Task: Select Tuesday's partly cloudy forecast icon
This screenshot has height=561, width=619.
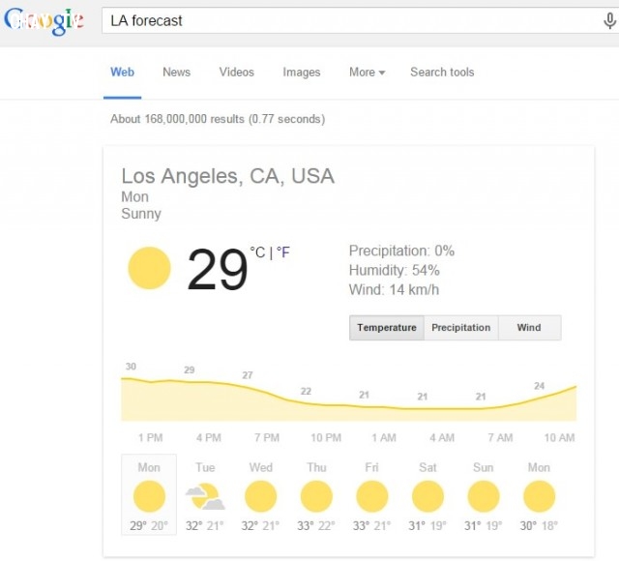Action: [205, 496]
